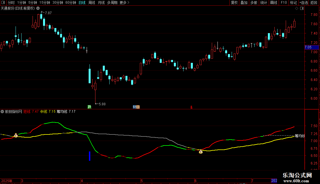Image resolution: width=320 pixels, height=184 pixels.
Task: Click the diamond marker icon above chart
Action: (297, 8)
